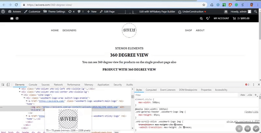Open the comments bubble in admin bar
Viewport: 261px width, 133px height.
point(81,12)
